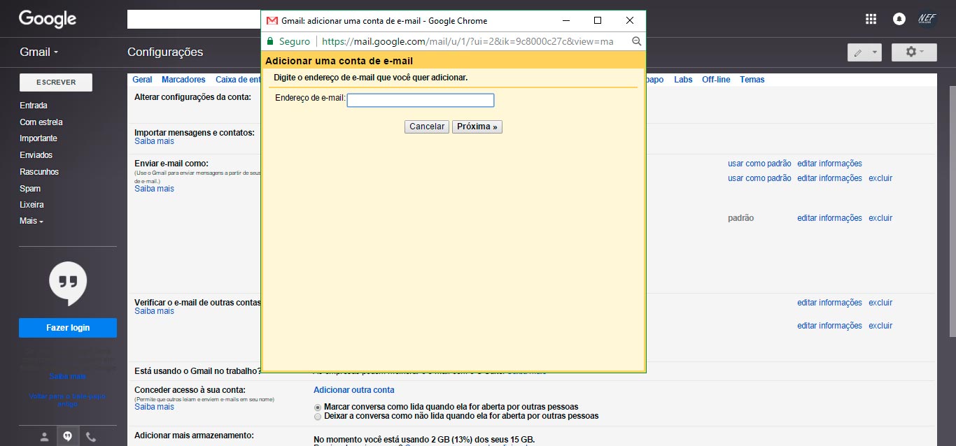956x446 pixels.
Task: Click Saiba mais under Importar mensagens e contatos
Action: tap(155, 141)
